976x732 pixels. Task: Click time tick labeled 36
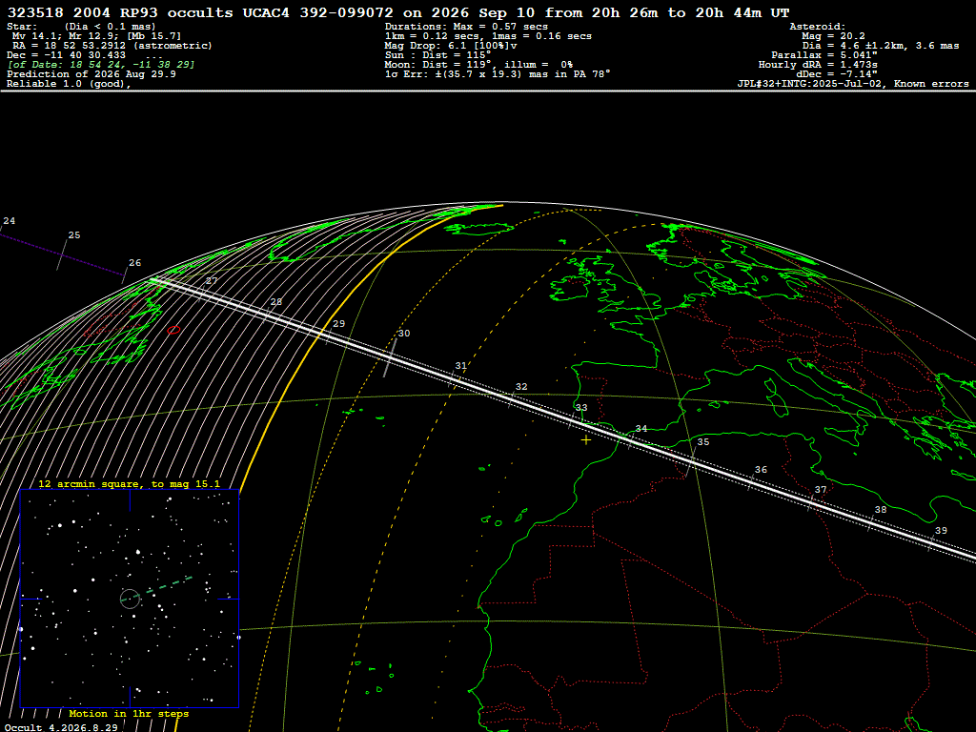tap(761, 470)
